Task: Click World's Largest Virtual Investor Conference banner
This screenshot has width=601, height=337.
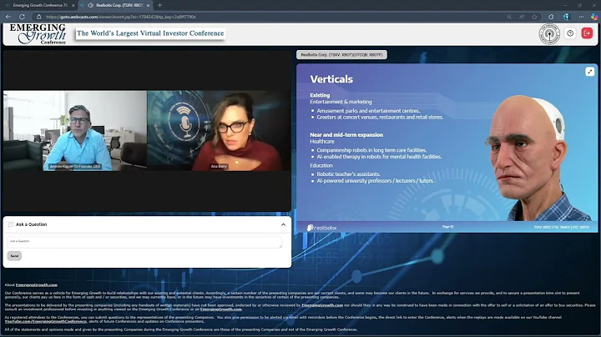Action: click(150, 33)
